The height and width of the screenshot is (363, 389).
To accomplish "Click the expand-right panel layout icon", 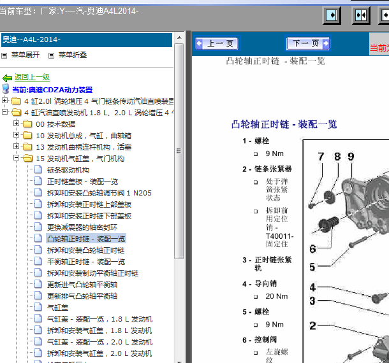I will [x=332, y=15].
